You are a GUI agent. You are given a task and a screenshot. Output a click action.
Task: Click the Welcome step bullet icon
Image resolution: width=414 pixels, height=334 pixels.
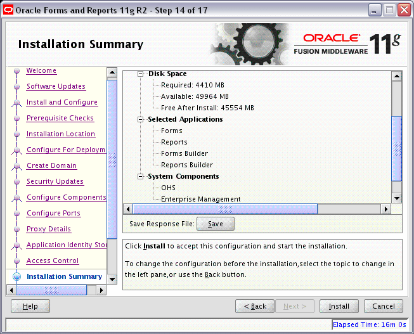pos(17,71)
